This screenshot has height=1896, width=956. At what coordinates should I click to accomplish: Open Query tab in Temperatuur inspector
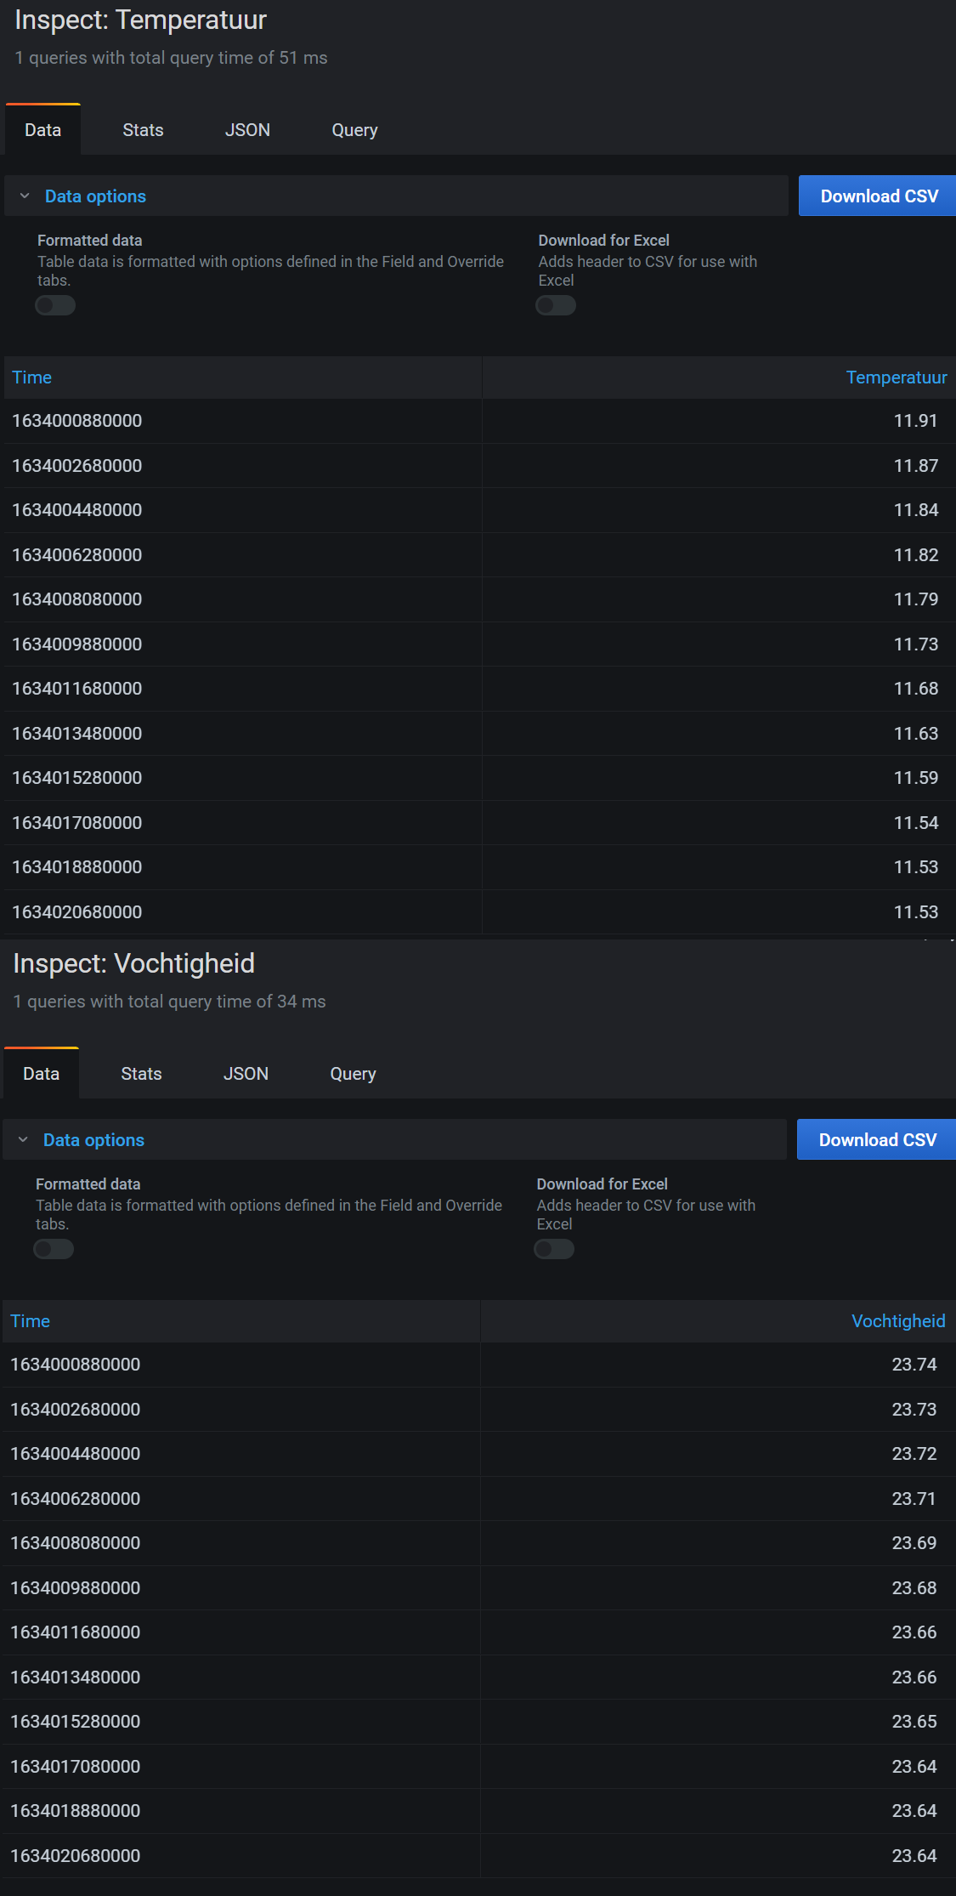tap(354, 130)
